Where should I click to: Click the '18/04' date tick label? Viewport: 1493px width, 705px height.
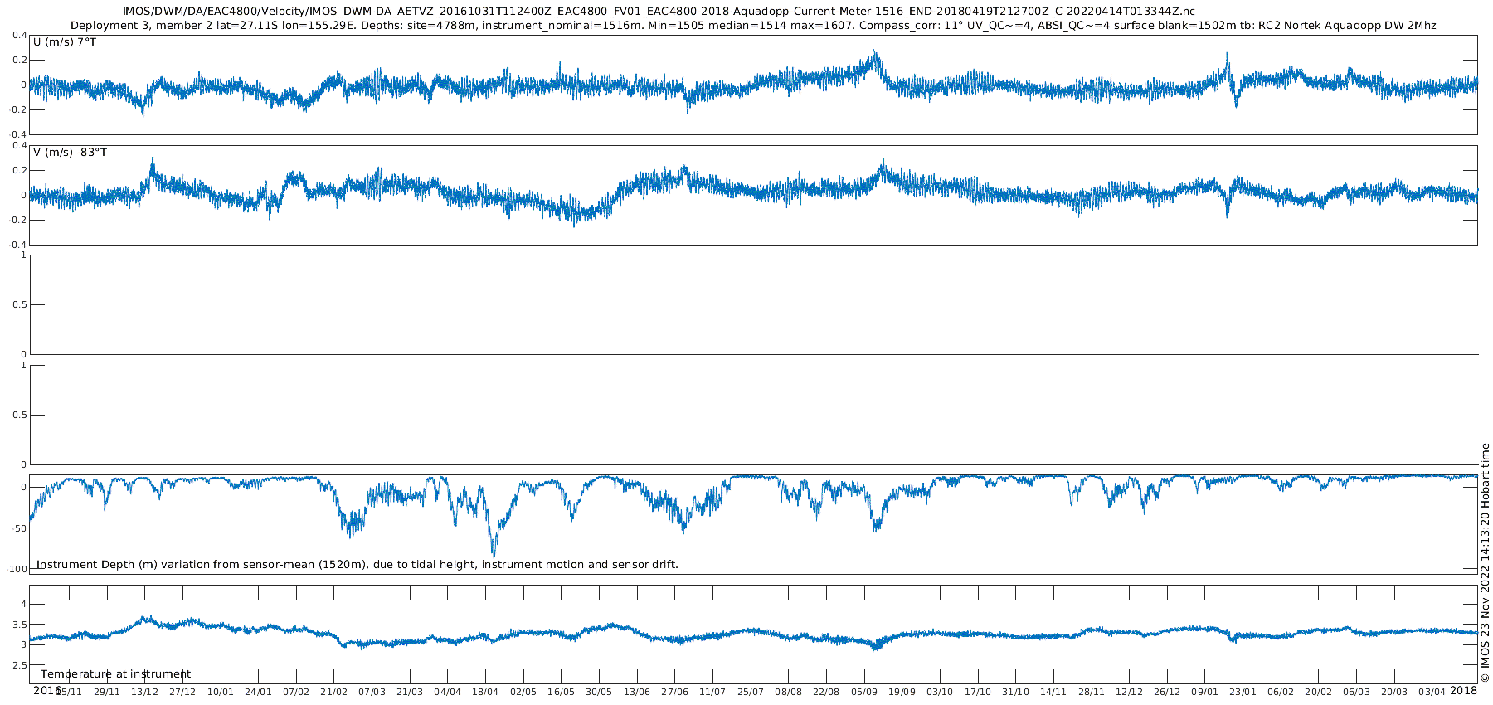point(485,692)
